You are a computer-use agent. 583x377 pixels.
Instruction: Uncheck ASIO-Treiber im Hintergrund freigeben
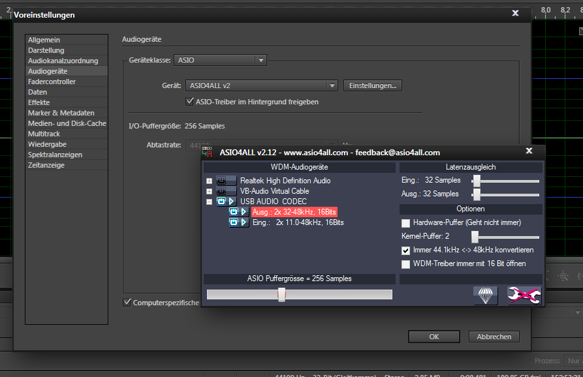pos(189,101)
